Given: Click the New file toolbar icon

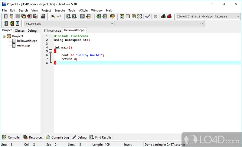Looking at the screenshot, I should point(6,17).
